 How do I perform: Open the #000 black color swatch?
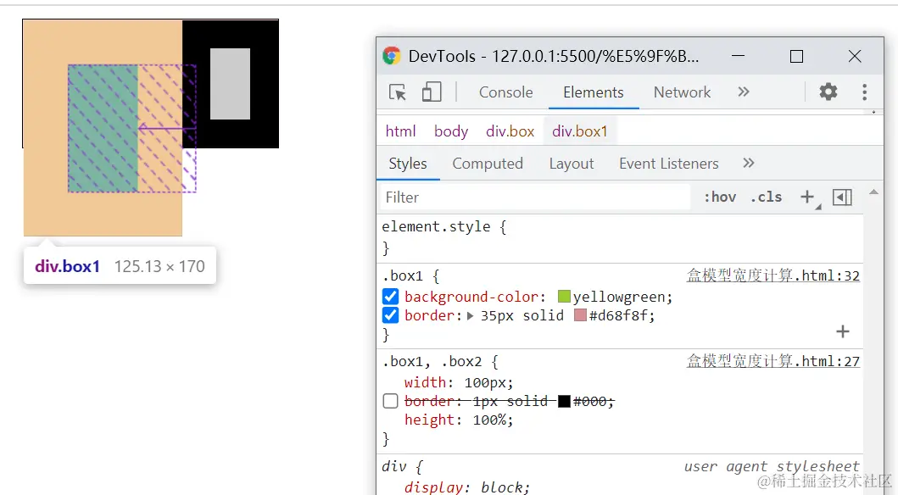click(564, 401)
